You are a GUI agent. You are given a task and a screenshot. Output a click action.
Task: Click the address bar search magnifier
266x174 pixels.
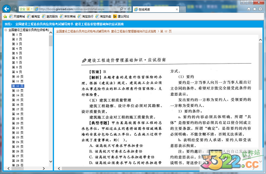pyautogui.click(x=121, y=9)
